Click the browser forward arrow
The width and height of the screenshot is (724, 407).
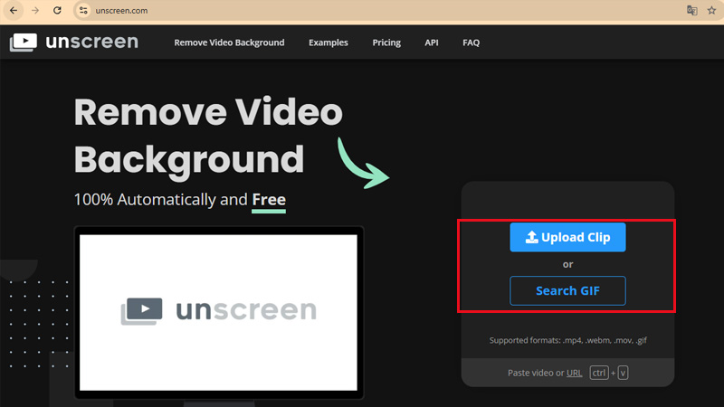point(35,10)
